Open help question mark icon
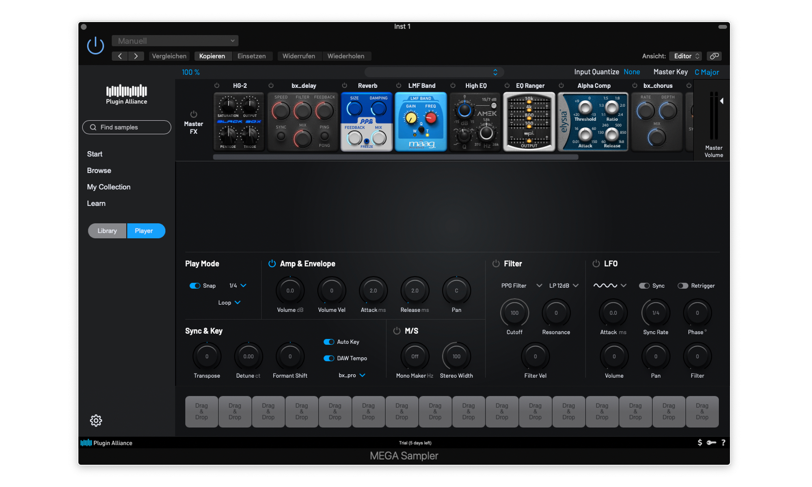The width and height of the screenshot is (812, 487). click(x=723, y=443)
